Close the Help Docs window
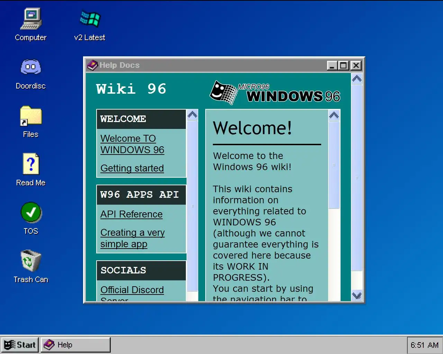443x354 pixels. coord(356,65)
